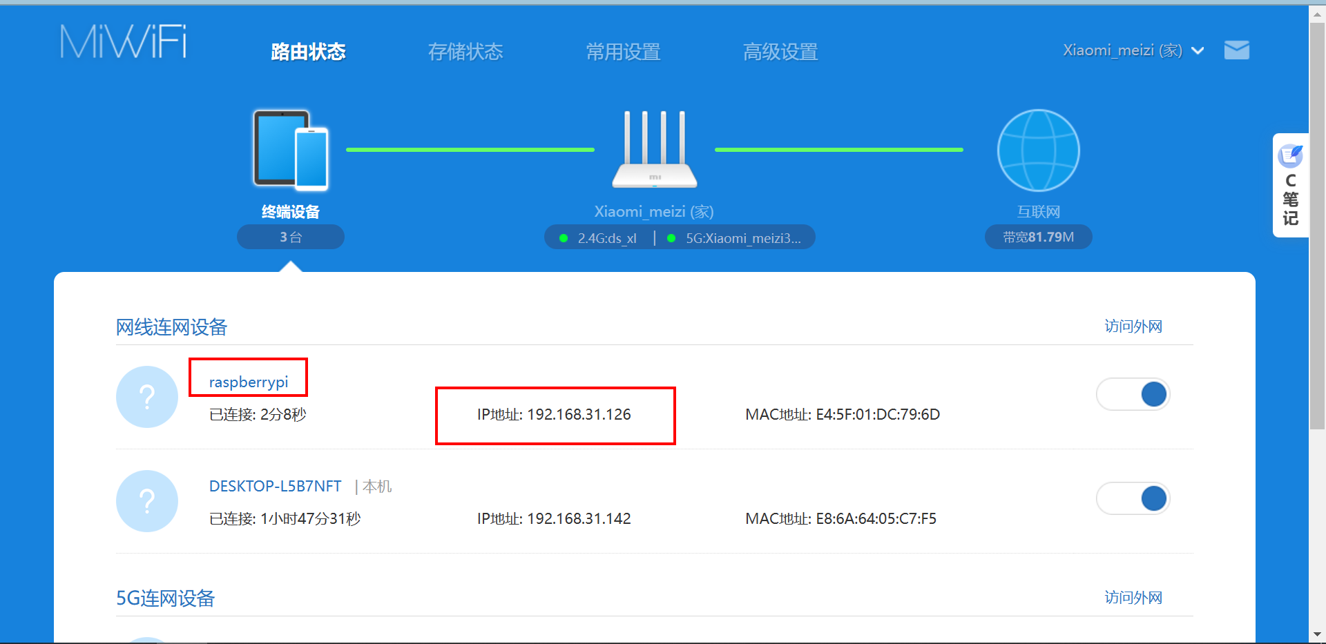Image resolution: width=1326 pixels, height=644 pixels.
Task: Click the raspberrypi device question-mark avatar
Action: [147, 397]
